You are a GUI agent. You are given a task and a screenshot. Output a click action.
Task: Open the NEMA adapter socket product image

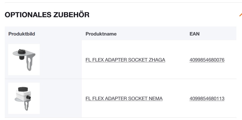tap(24, 98)
